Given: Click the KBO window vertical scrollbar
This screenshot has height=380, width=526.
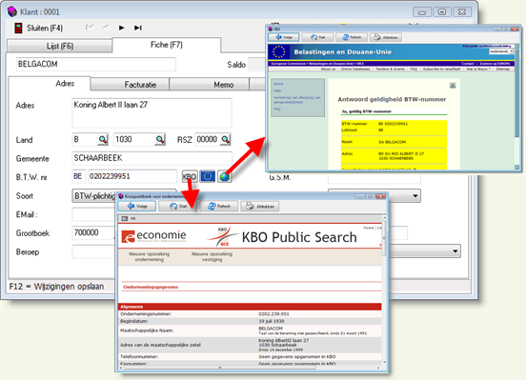Looking at the screenshot, I should (x=384, y=290).
